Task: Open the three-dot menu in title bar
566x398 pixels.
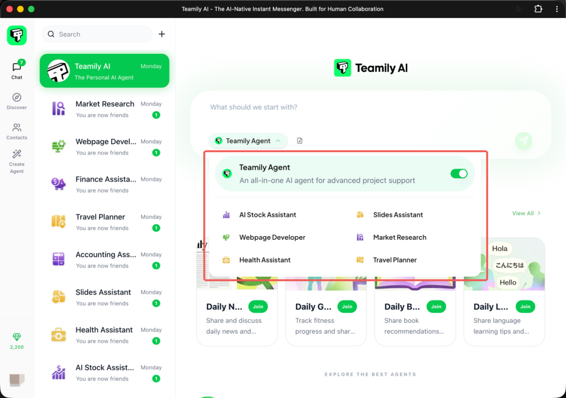Action: [x=557, y=9]
